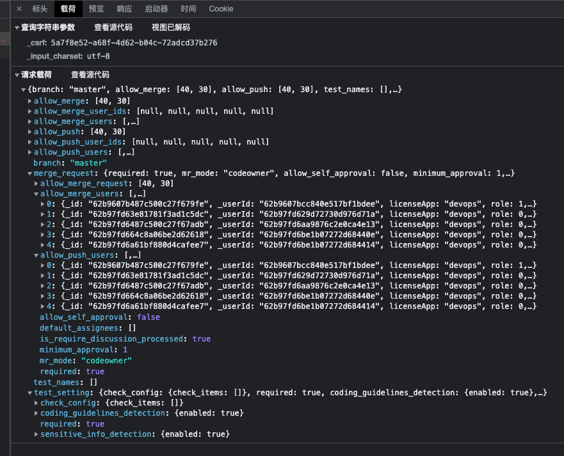This screenshot has height=456, width=564.
Task: Click 查看源代码 next to query string parameters
Action: click(x=113, y=28)
